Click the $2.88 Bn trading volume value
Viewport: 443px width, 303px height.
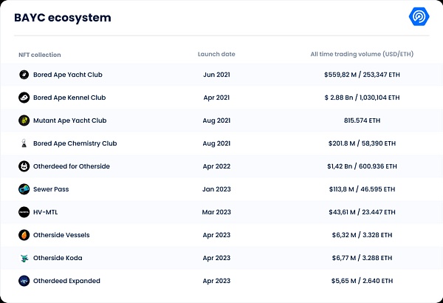click(362, 98)
